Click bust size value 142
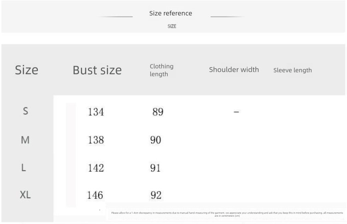The height and width of the screenshot is (224, 347). click(96, 168)
